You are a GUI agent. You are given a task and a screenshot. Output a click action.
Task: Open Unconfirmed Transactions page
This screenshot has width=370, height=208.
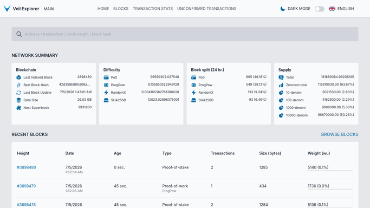(x=207, y=9)
